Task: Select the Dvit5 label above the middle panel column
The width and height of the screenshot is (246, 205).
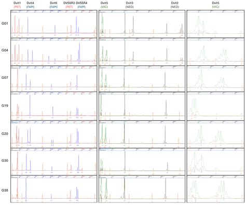Action: point(104,3)
